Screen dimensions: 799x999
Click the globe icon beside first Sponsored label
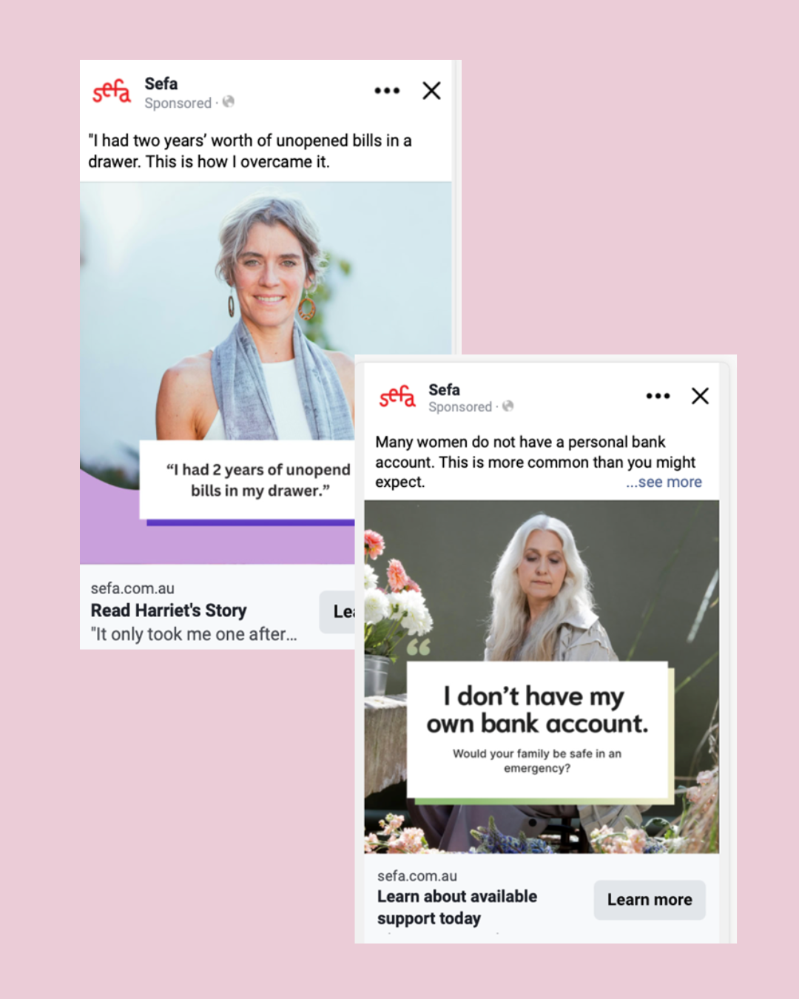click(x=229, y=102)
